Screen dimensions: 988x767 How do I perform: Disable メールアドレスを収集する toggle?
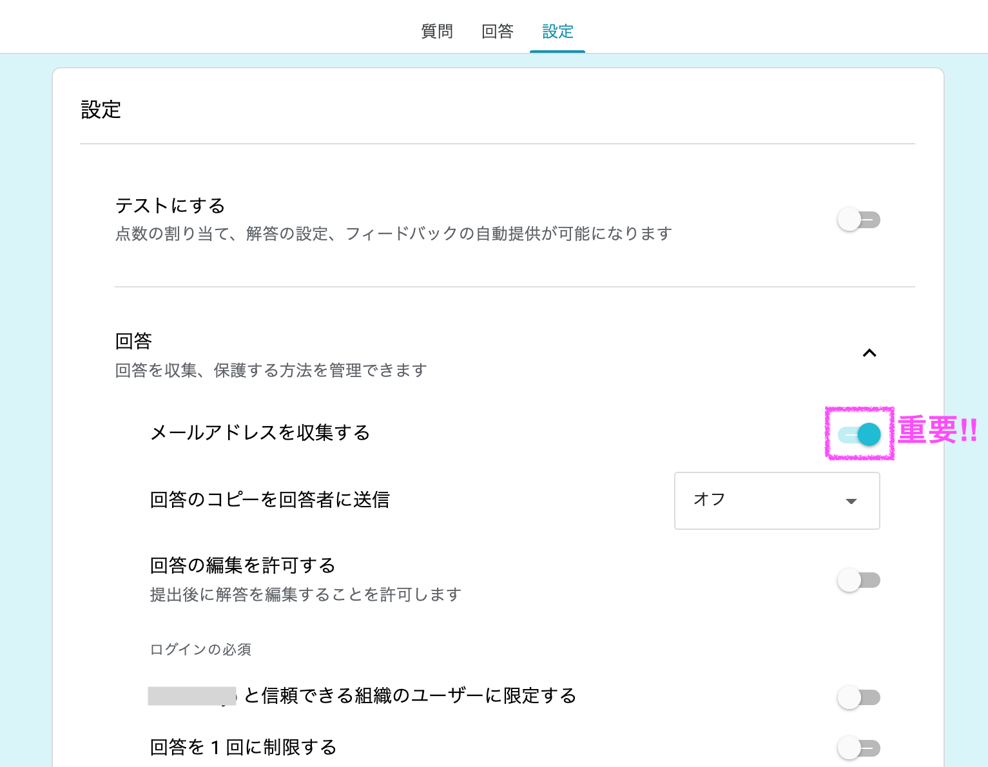pyautogui.click(x=859, y=434)
